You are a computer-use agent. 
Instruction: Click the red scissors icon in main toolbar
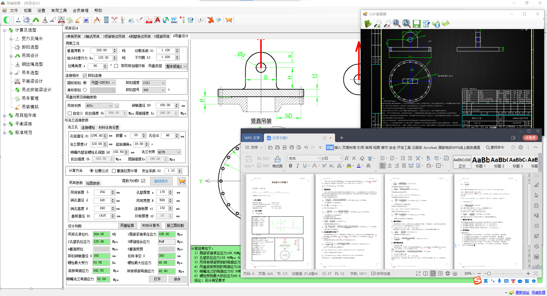(115, 20)
